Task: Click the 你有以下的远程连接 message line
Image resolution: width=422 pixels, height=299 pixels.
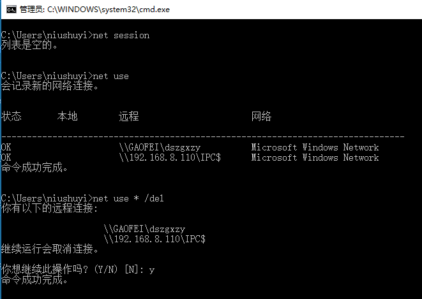Action: pos(50,208)
